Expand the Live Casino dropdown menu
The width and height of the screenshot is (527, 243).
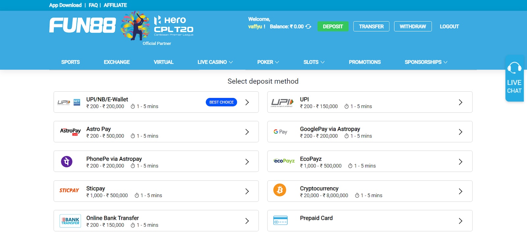click(x=215, y=62)
